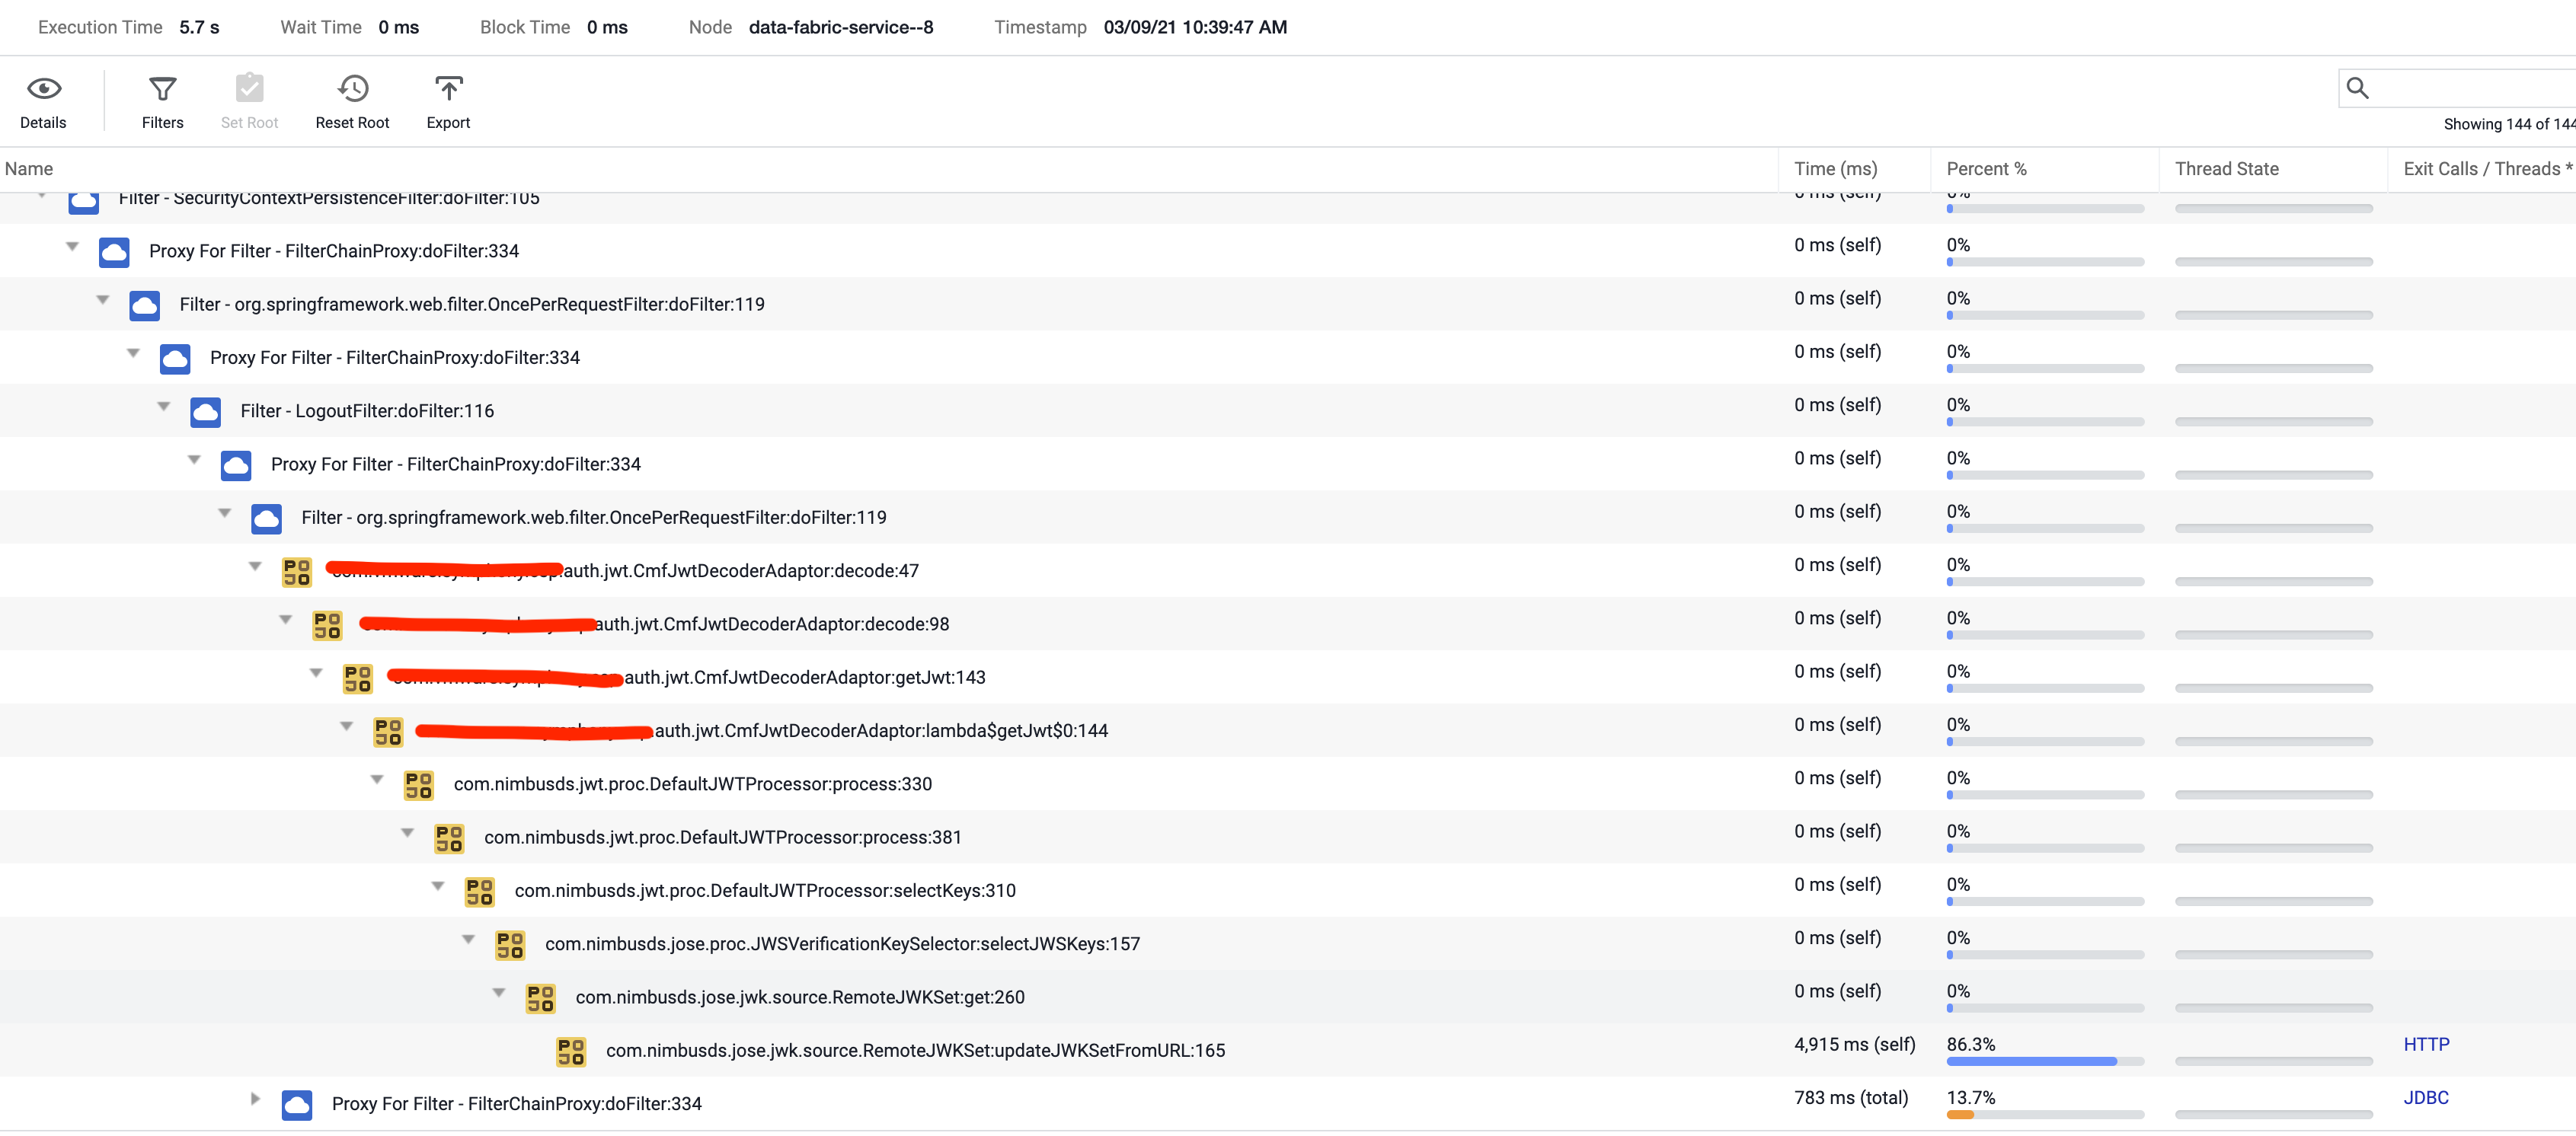
Task: Collapse JWSVerificationKeySelector:selectJWSKeys:157 node
Action: tap(468, 940)
